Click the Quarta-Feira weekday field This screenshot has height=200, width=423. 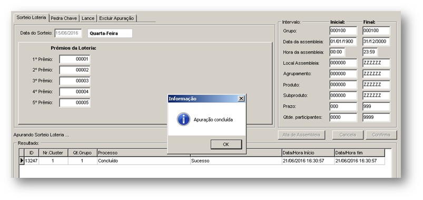[x=110, y=34]
